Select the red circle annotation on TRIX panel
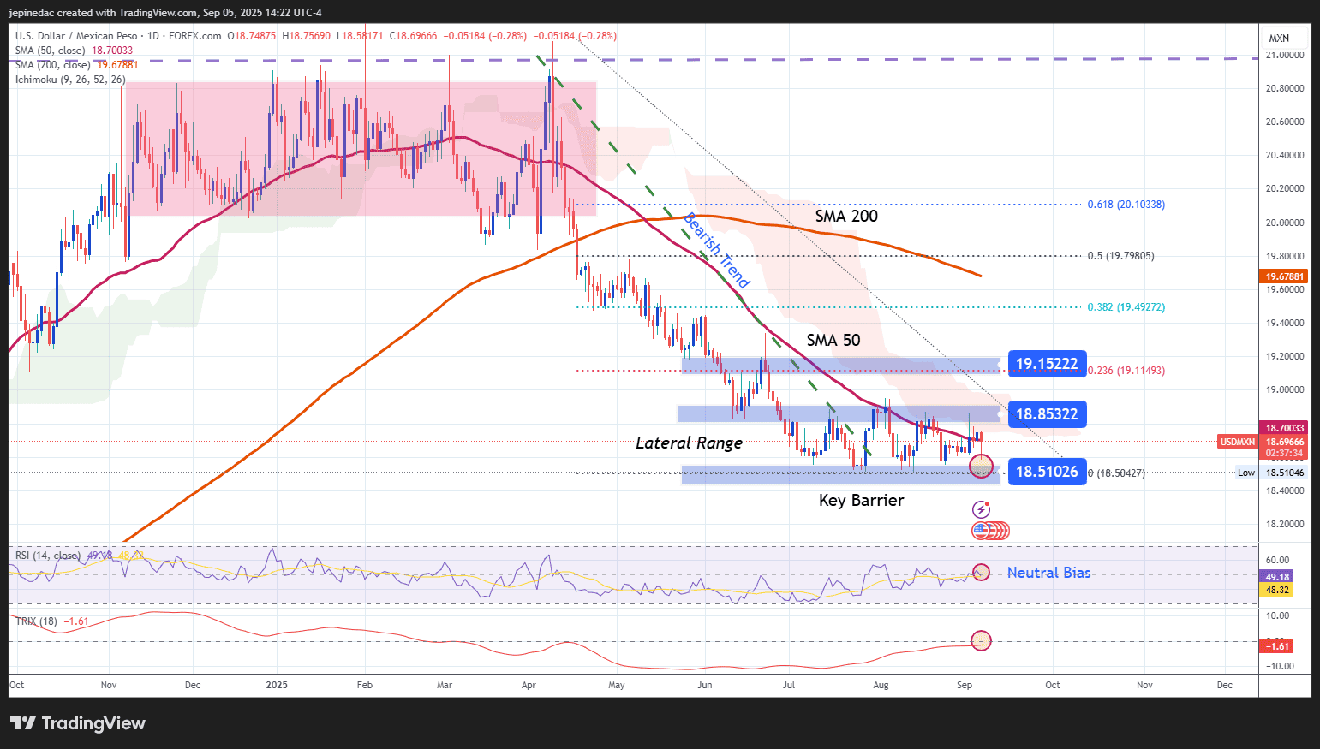This screenshot has width=1320, height=749. [981, 640]
